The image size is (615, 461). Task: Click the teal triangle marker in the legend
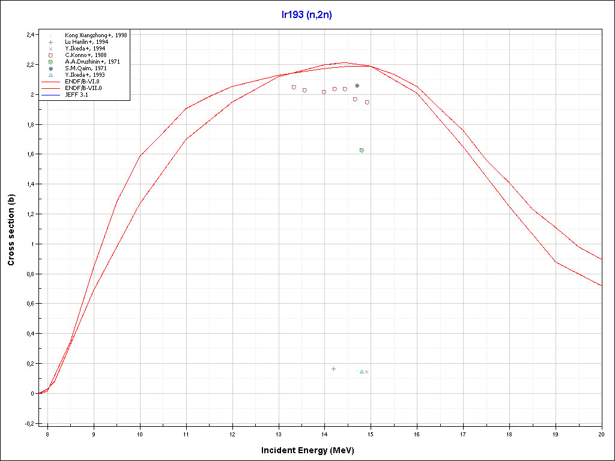pos(51,75)
